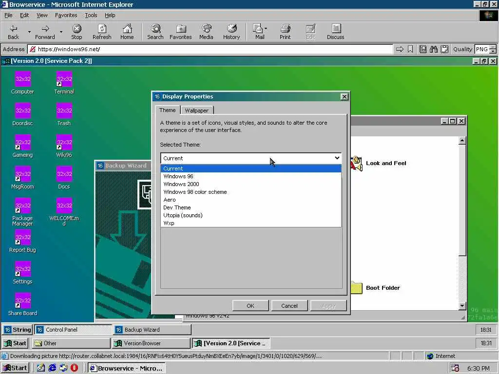The height and width of the screenshot is (374, 499).
Task: Choose Windows 98 color scheme option
Action: [251, 192]
